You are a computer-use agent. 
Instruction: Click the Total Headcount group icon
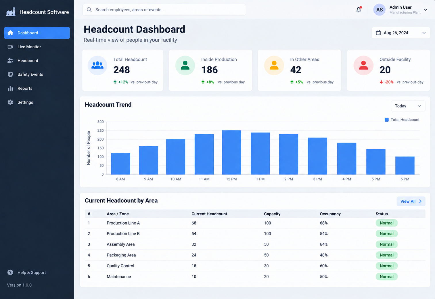(97, 66)
